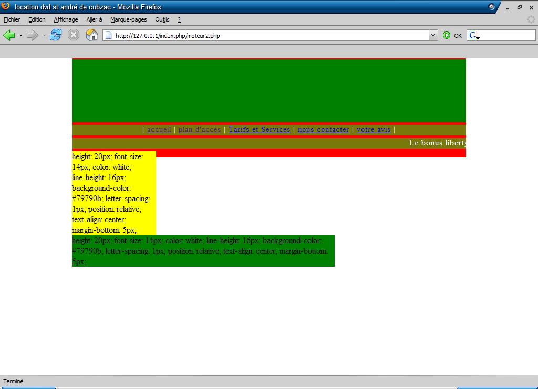Open the Affichage menu

tap(66, 19)
